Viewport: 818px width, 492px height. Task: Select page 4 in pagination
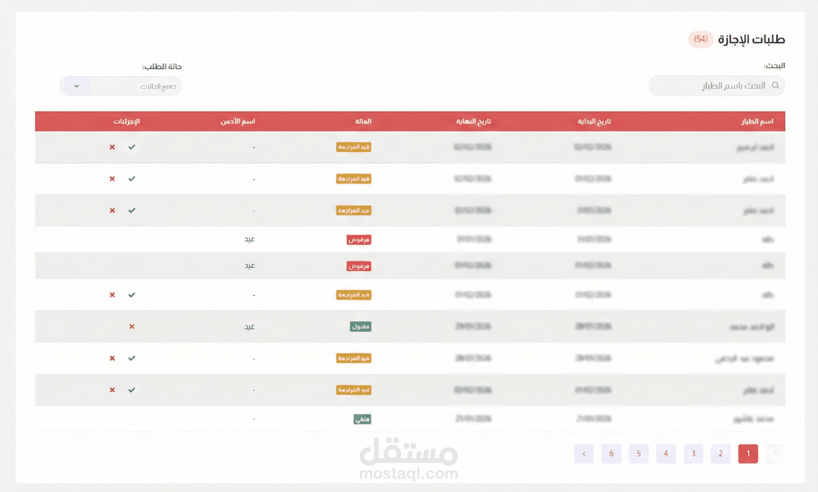click(666, 454)
